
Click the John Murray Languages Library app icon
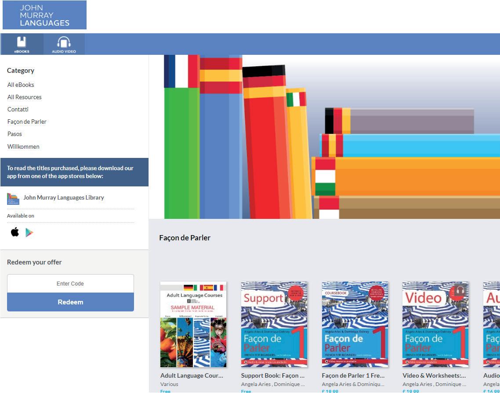pyautogui.click(x=13, y=199)
